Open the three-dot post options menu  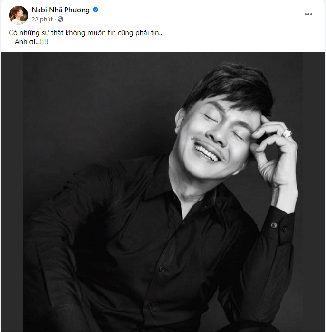tap(308, 14)
